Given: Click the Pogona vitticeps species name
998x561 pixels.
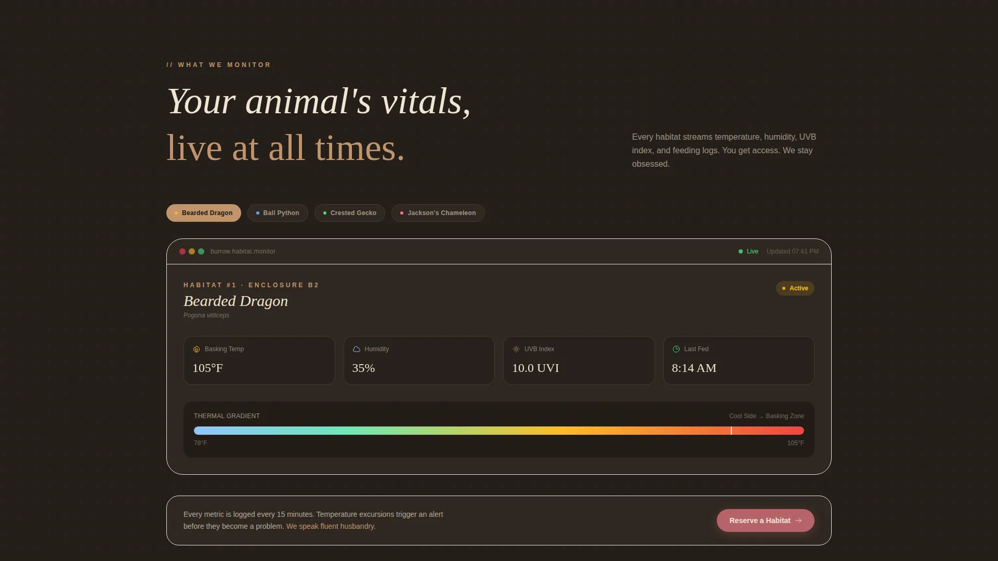Looking at the screenshot, I should point(206,315).
